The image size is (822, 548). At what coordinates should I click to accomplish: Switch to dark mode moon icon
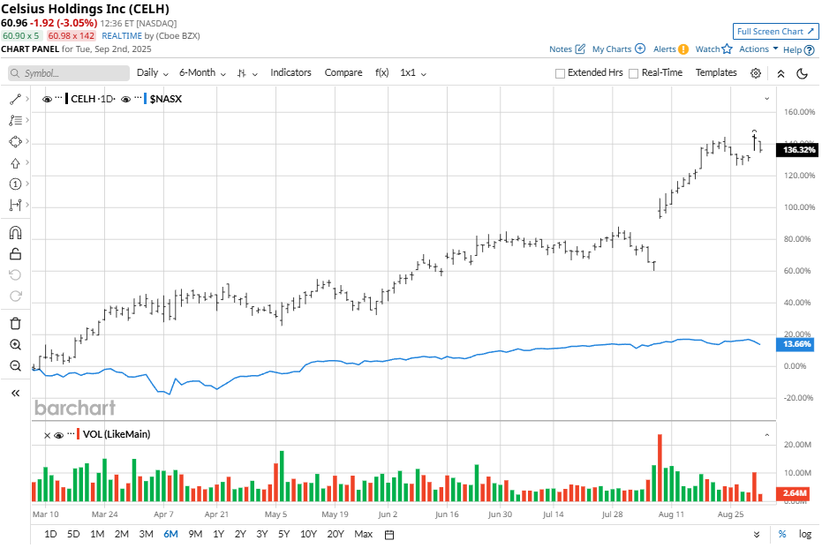click(802, 73)
